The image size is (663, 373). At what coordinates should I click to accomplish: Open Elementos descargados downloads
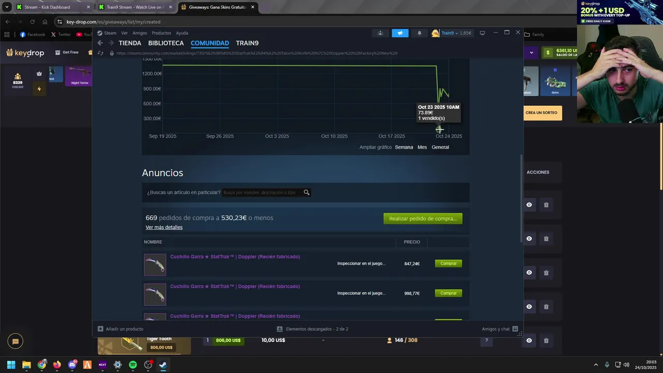(313, 329)
